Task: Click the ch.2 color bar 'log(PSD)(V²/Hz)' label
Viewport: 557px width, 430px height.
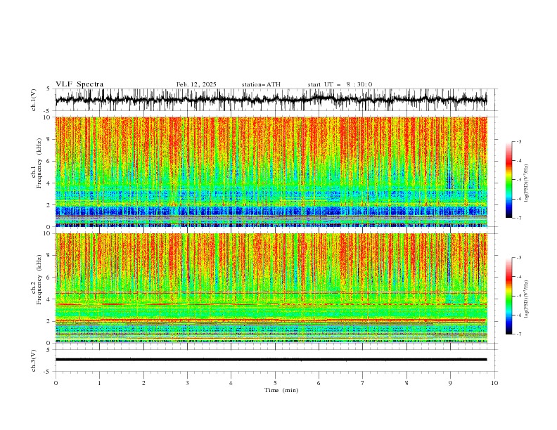Action: tap(527, 299)
